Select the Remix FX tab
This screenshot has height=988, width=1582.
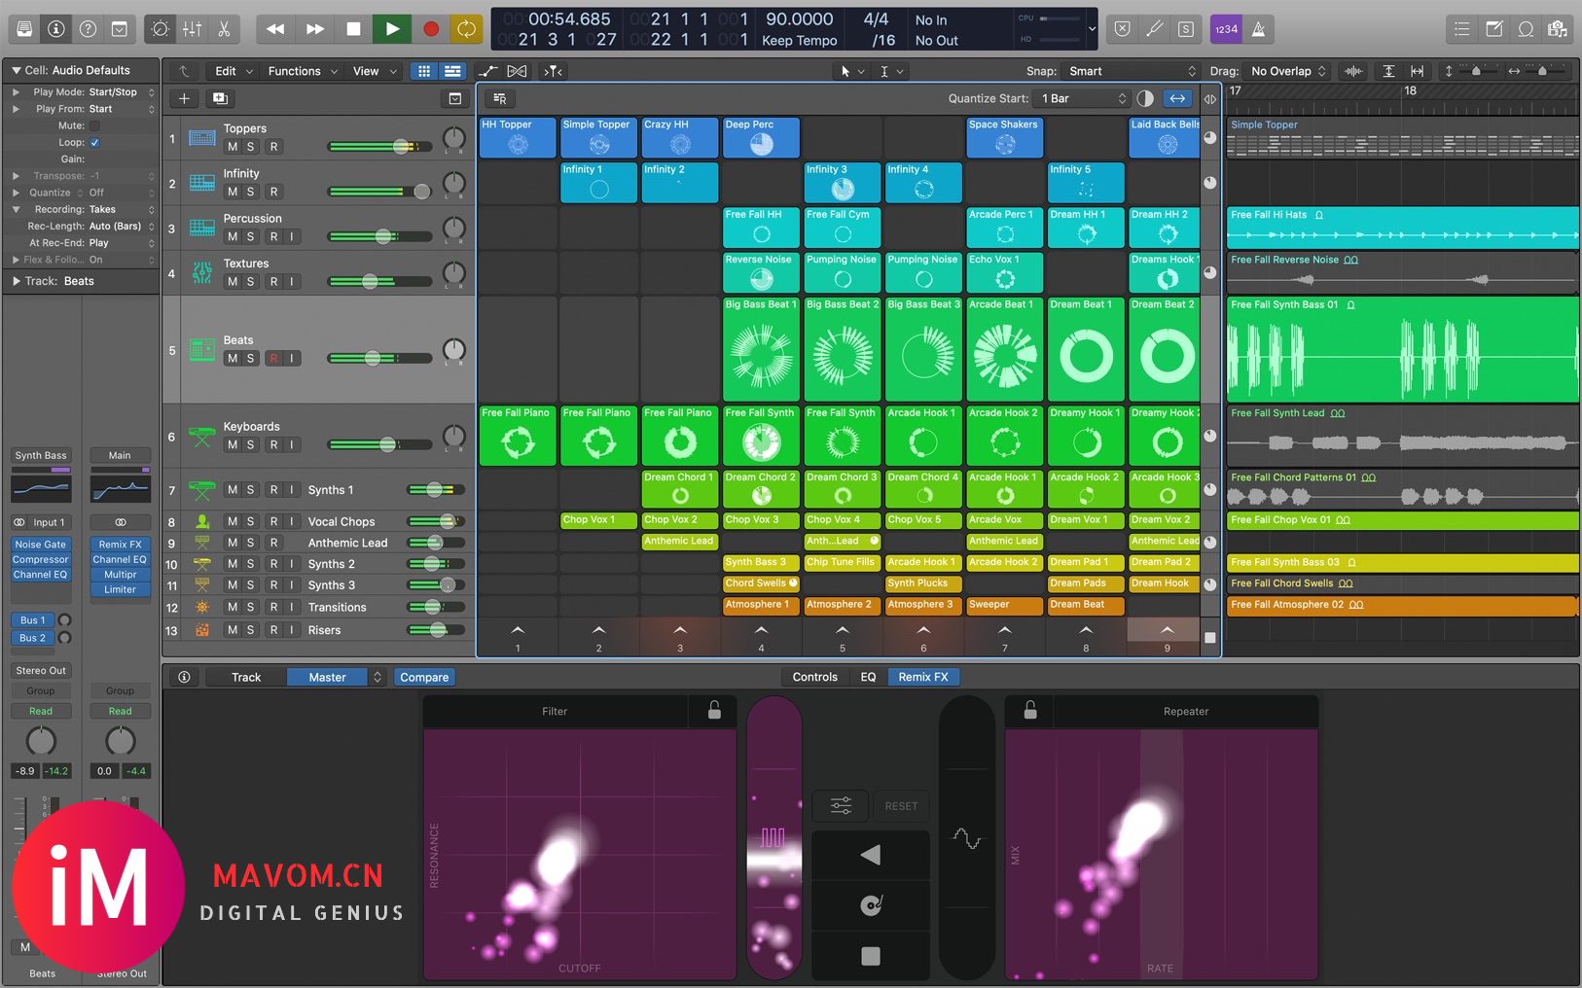point(923,677)
